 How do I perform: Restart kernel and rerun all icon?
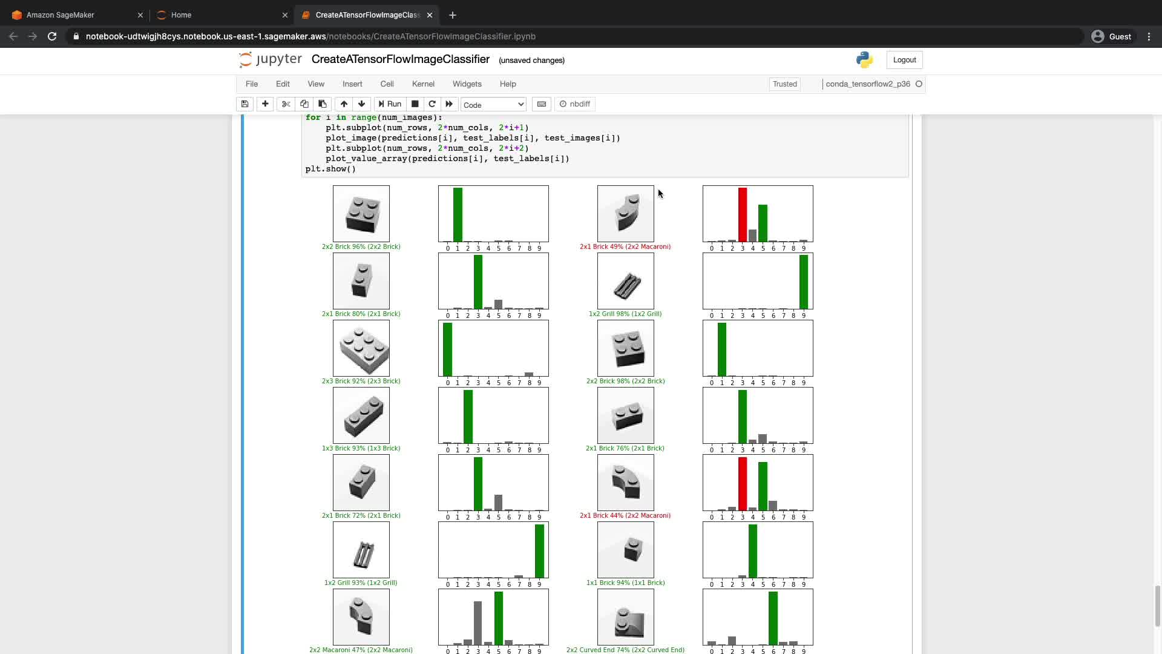[x=449, y=104]
